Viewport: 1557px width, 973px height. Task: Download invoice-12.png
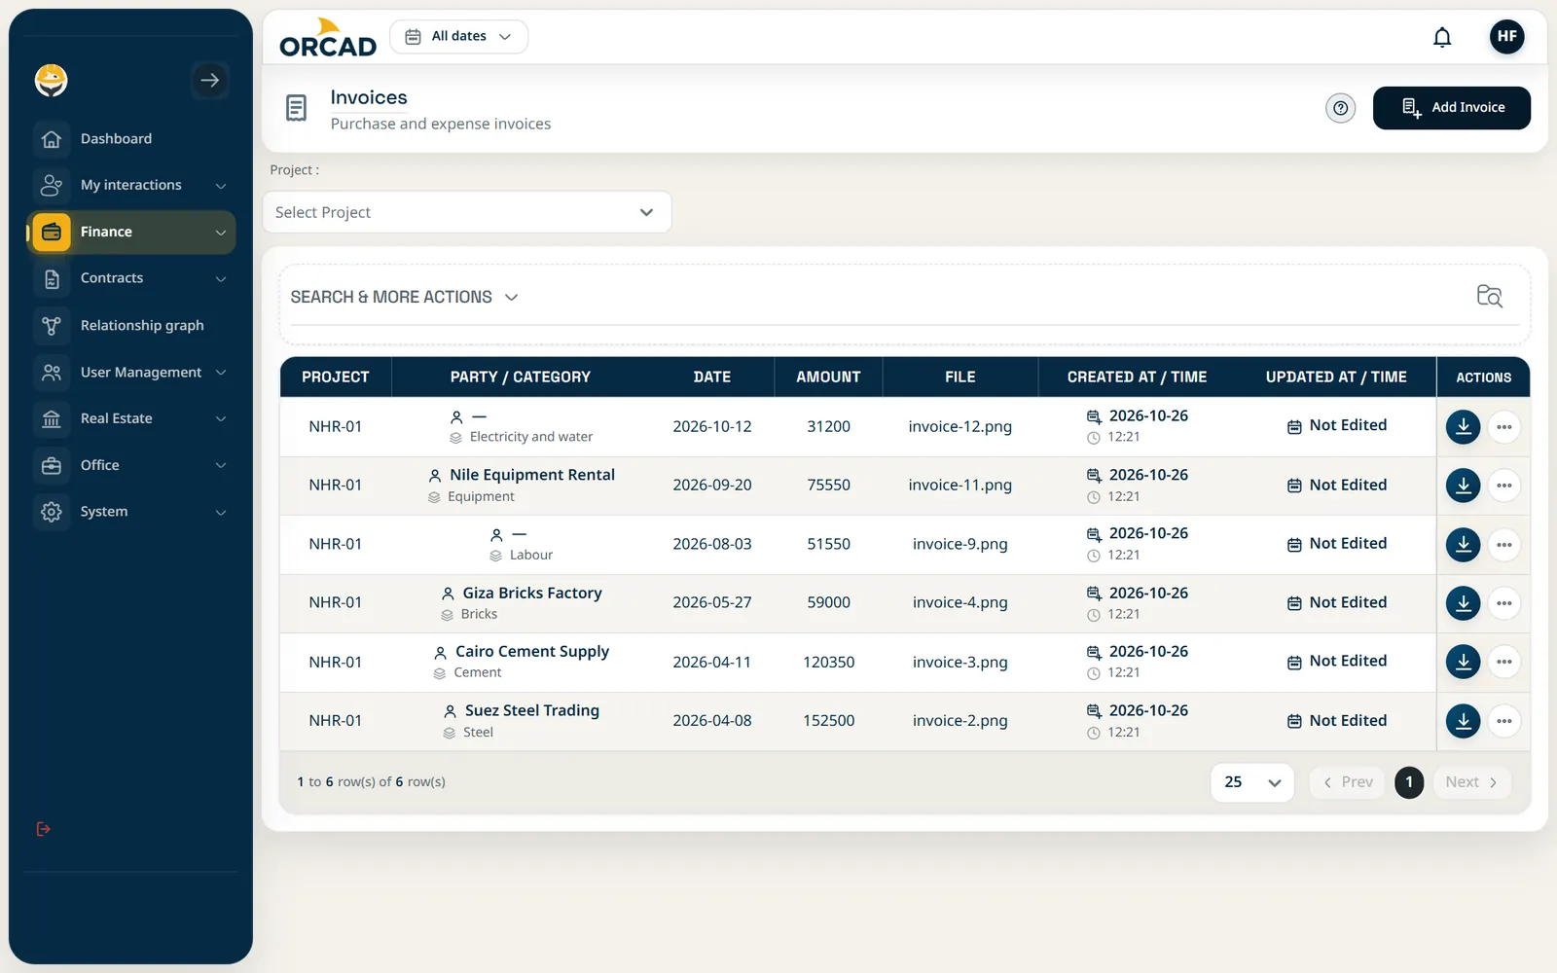tap(1463, 426)
